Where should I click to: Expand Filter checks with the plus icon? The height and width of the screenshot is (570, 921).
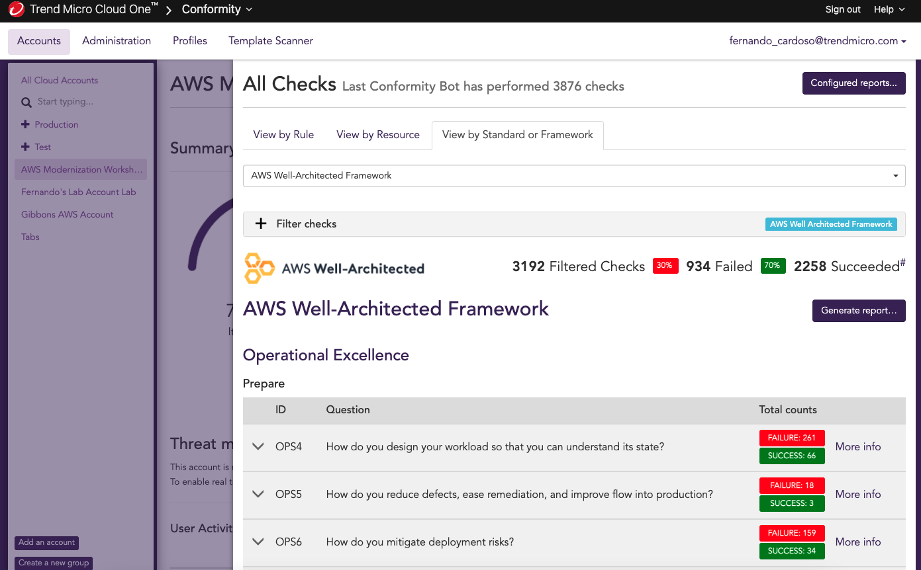click(261, 224)
